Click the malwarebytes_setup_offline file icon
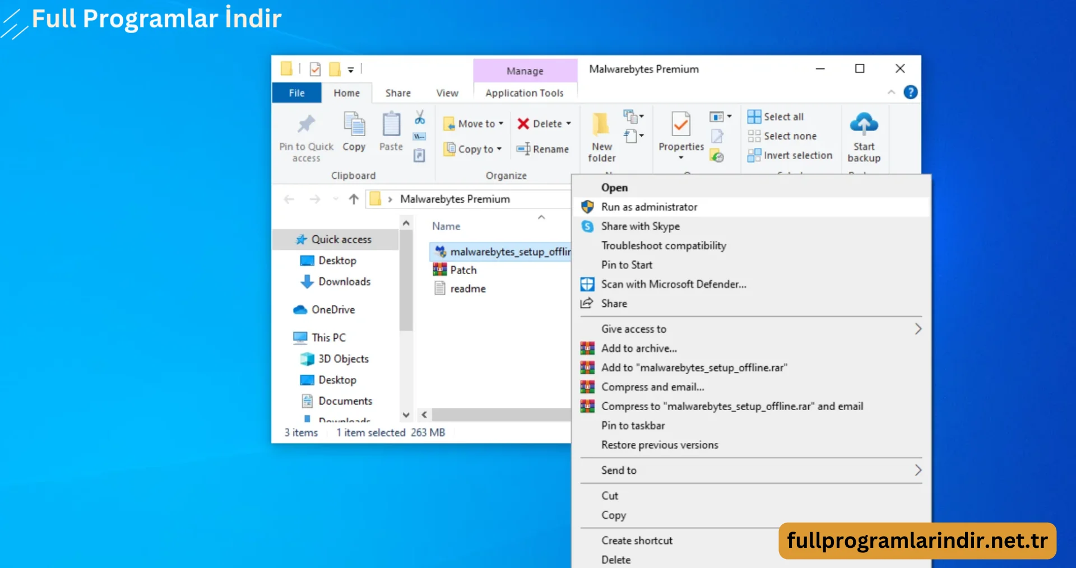1076x568 pixels. [440, 252]
